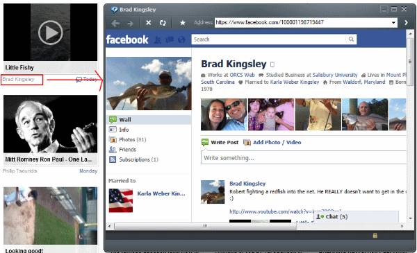The image size is (417, 253).
Task: Click the Waldorf, Maryland hometown link
Action: tap(363, 82)
